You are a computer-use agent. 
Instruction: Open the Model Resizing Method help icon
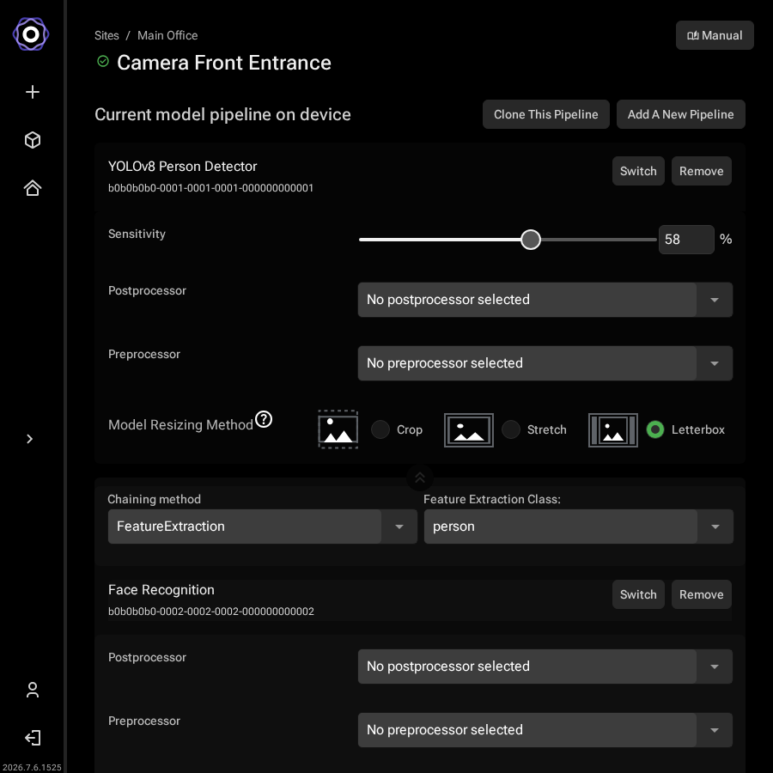click(x=264, y=419)
